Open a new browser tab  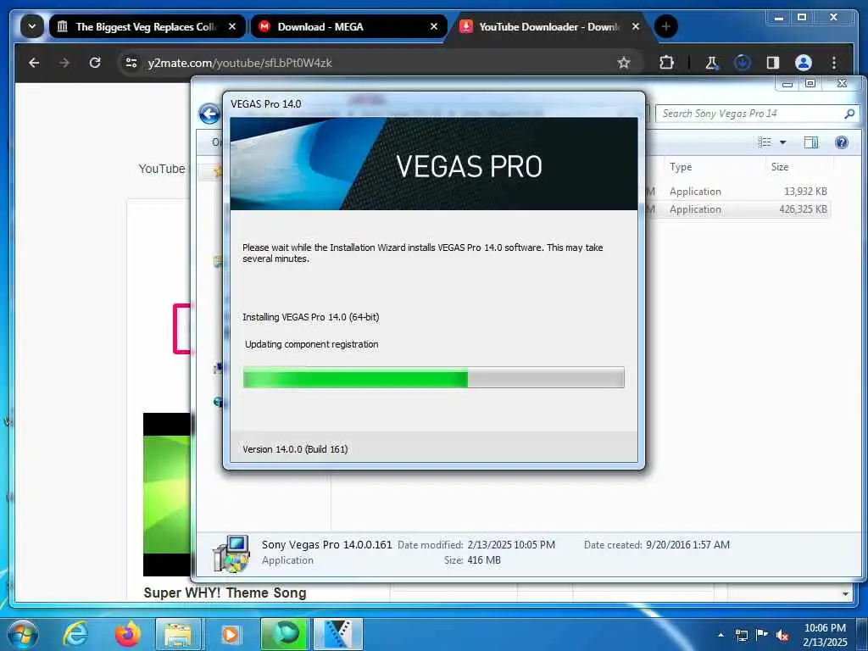click(666, 26)
